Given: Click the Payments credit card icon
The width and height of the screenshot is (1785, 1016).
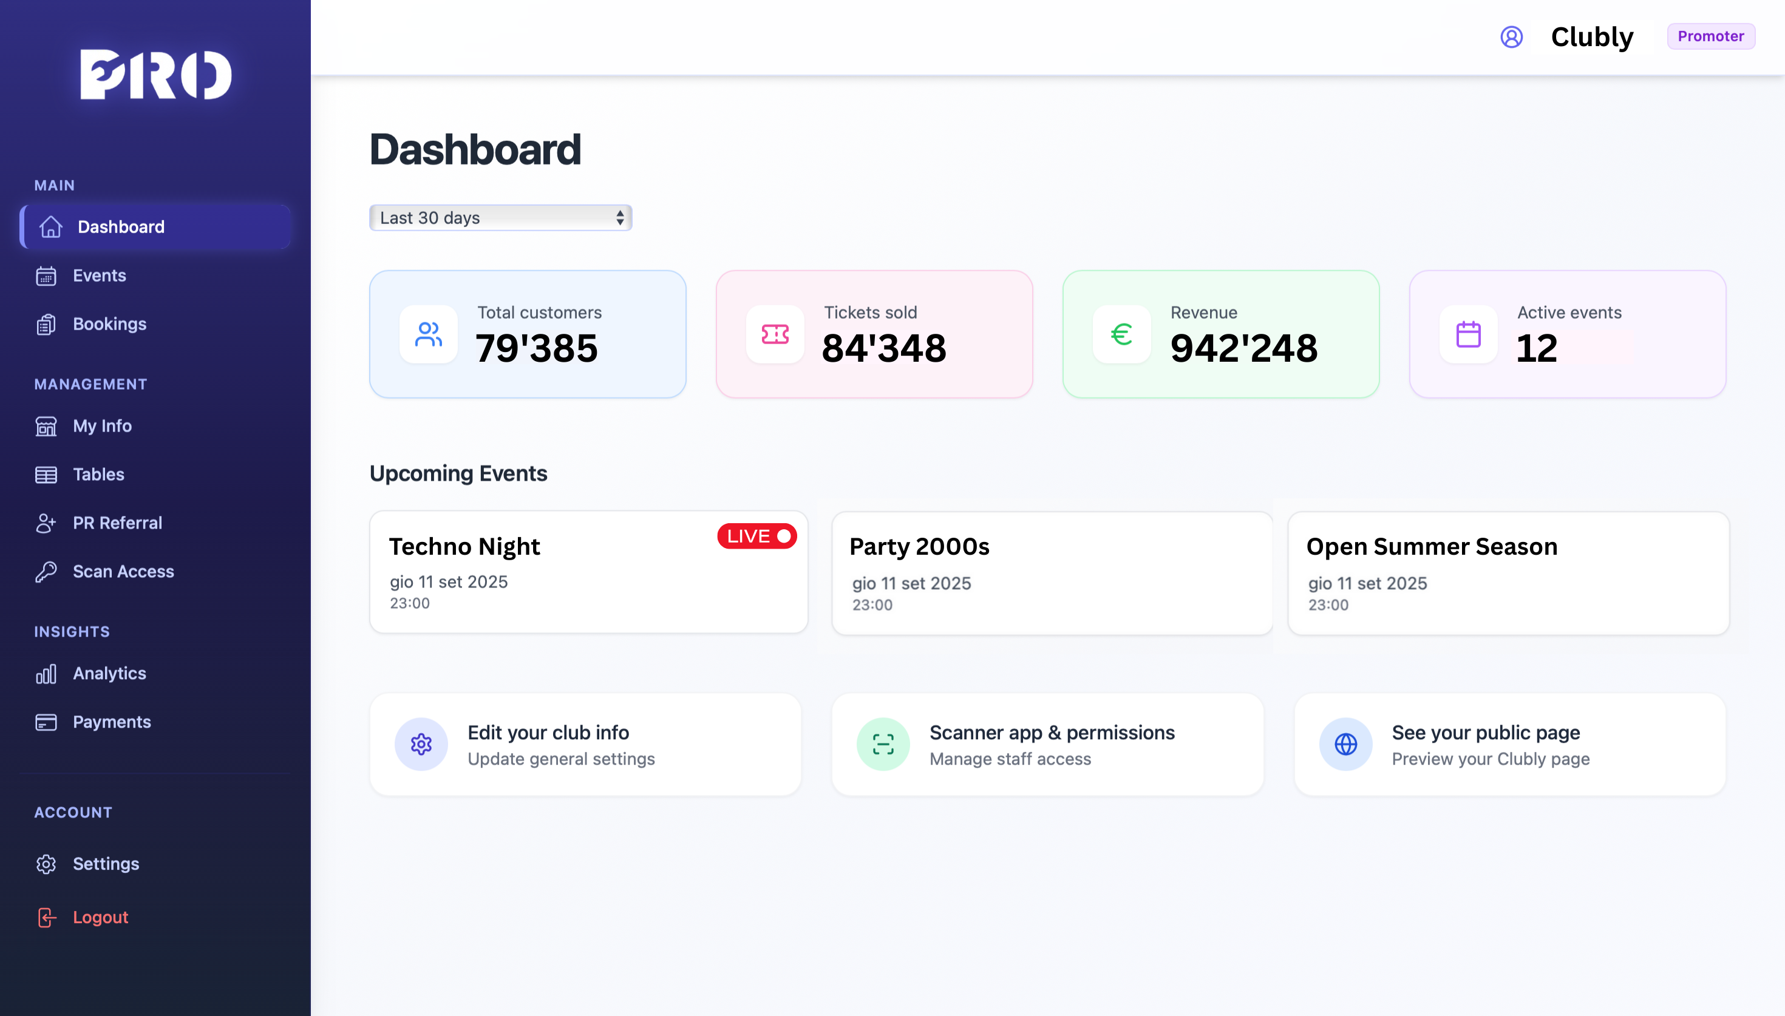Looking at the screenshot, I should (46, 722).
